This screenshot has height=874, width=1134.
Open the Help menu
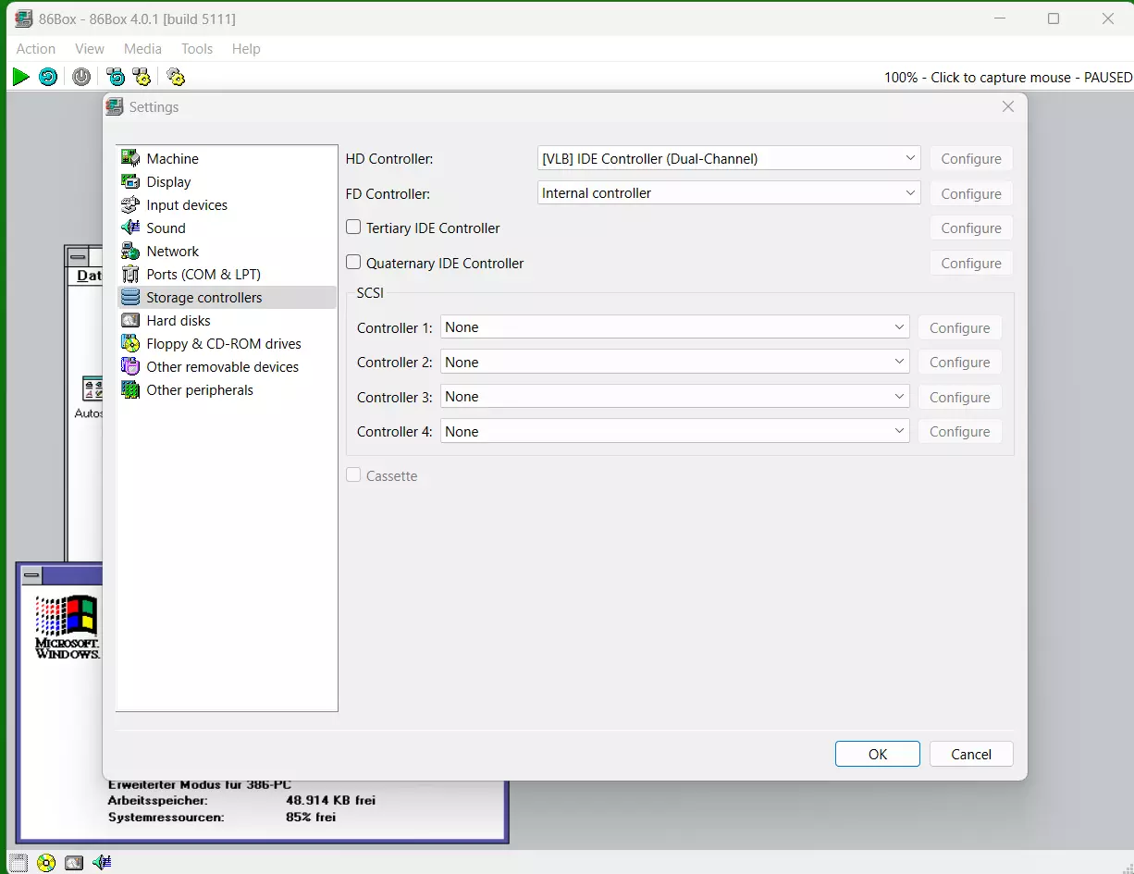click(246, 49)
